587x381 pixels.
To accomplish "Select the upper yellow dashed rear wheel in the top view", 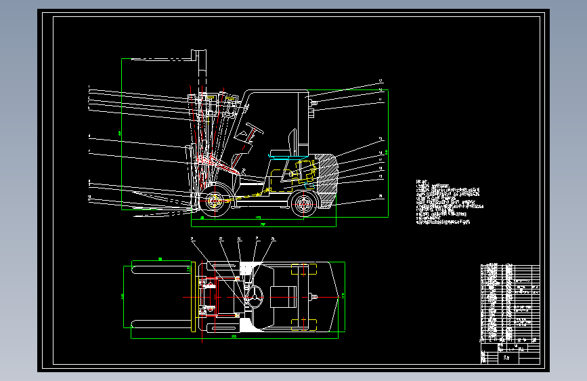I will point(304,269).
